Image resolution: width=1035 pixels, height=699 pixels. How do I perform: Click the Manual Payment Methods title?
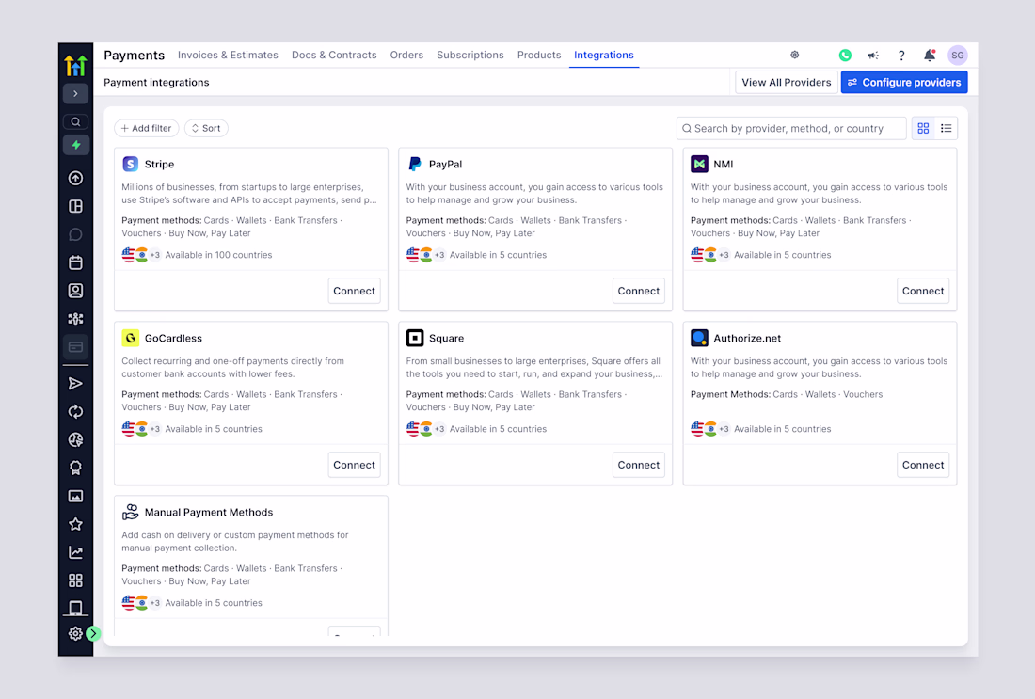tap(209, 512)
